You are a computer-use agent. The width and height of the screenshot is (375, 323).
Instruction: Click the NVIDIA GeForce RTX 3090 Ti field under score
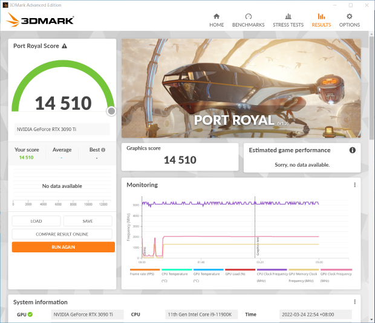(62, 129)
